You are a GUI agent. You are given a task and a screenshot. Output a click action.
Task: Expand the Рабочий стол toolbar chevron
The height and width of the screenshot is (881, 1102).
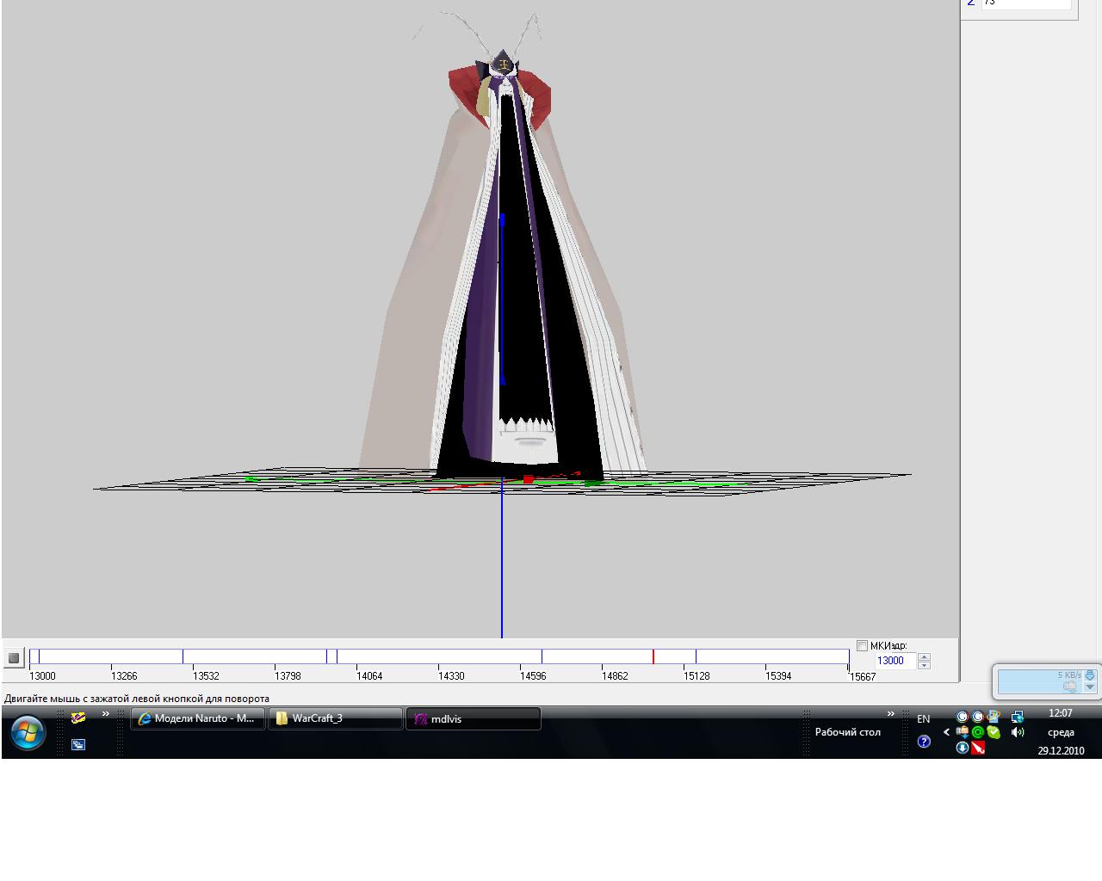(x=891, y=713)
